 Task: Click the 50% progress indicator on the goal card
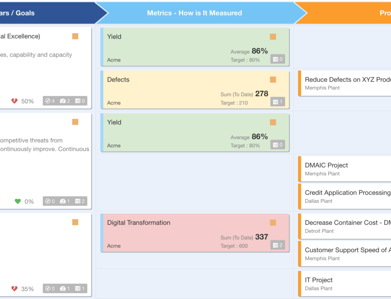point(28,101)
